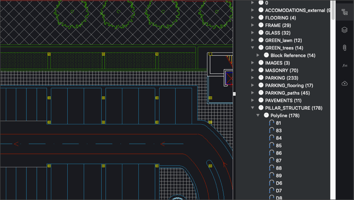This screenshot has width=354, height=200.
Task: Open the f(x) parameters panel icon
Action: (345, 66)
